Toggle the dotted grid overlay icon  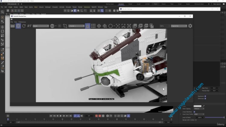click(59, 26)
